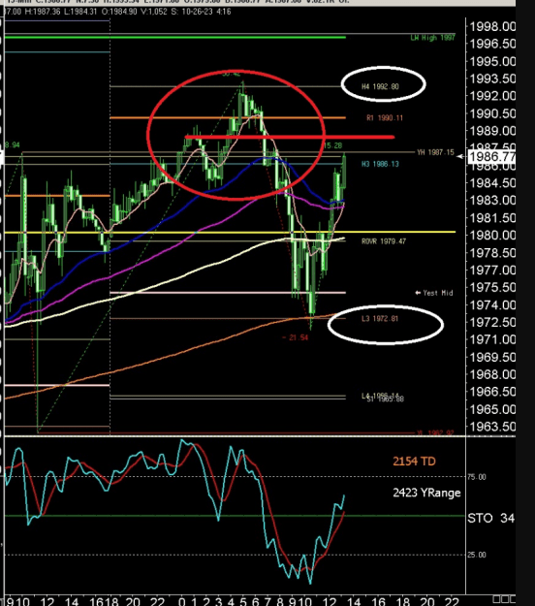Click the H4 1992.80 pivot label
Screen dimensions: 535x606
[x=380, y=86]
